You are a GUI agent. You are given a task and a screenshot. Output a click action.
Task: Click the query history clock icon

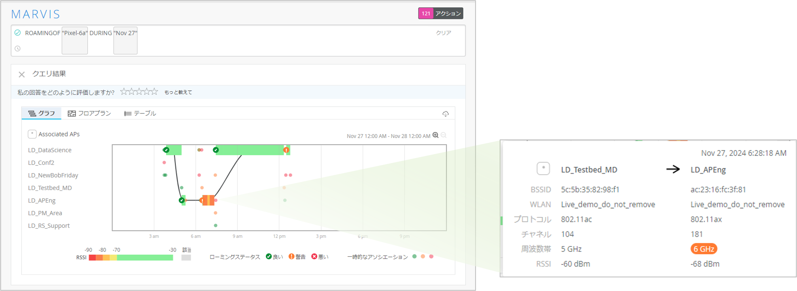tap(18, 48)
